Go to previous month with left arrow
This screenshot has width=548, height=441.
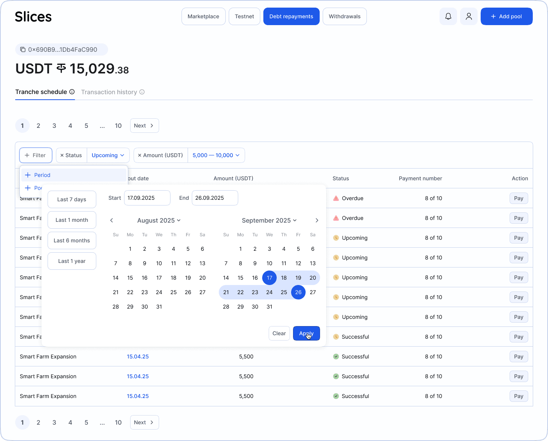112,220
